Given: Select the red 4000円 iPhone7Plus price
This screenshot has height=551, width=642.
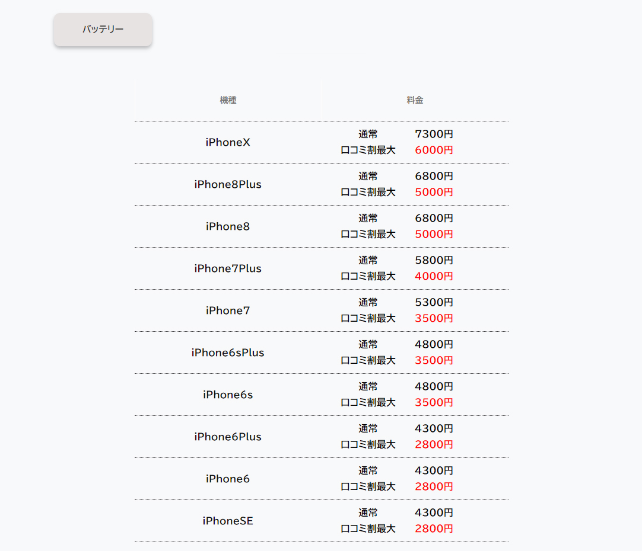Looking at the screenshot, I should (x=434, y=276).
